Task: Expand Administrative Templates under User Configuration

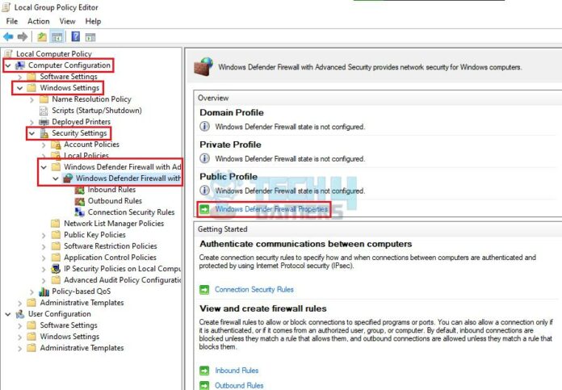Action: pos(20,348)
